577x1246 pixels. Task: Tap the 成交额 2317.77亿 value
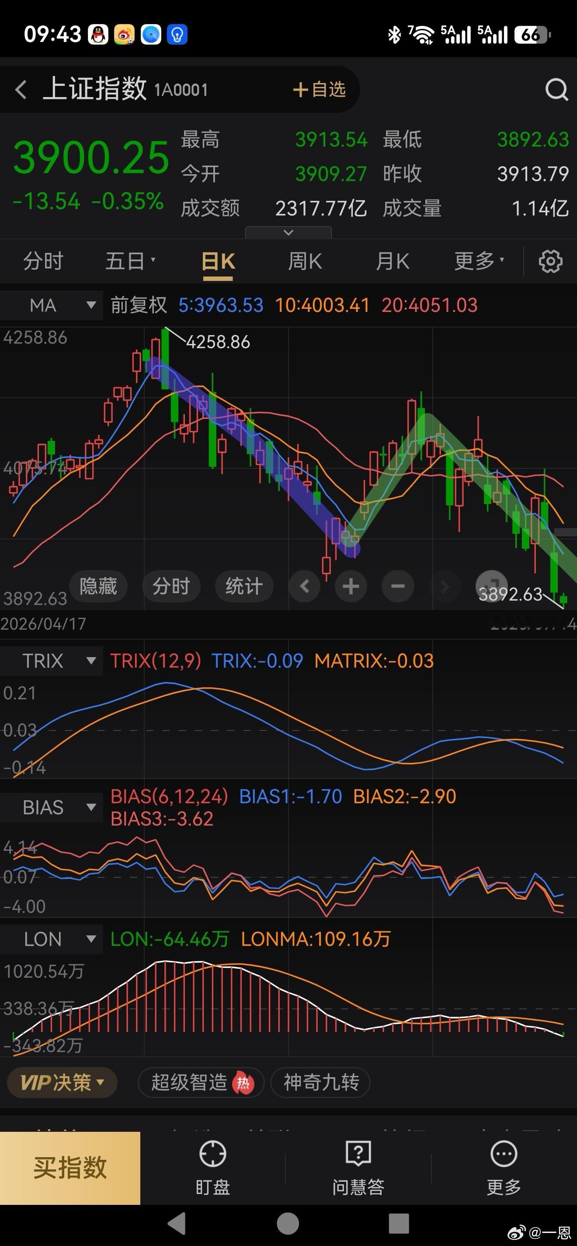(321, 209)
